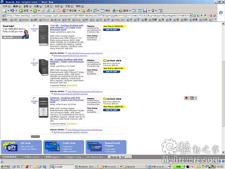Click the Reward Zone Program banner

click(106, 147)
